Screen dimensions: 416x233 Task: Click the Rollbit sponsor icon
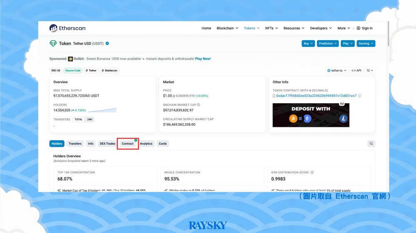[x=70, y=59]
